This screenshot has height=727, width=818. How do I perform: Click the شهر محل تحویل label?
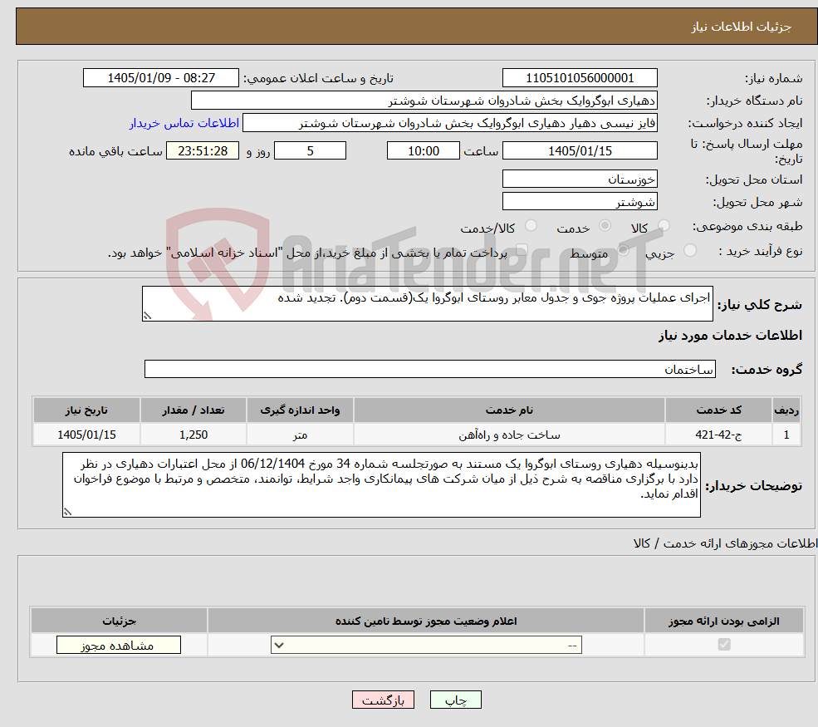(758, 202)
